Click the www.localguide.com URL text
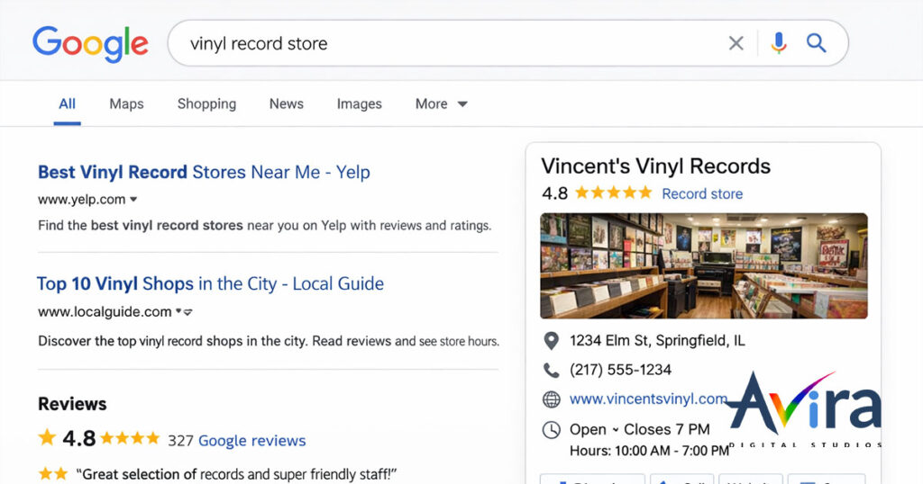This screenshot has width=923, height=484. [x=105, y=312]
